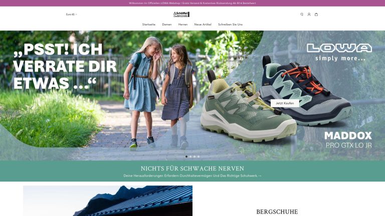
Task: Select the first carousel slide dot
Action: coord(186,156)
